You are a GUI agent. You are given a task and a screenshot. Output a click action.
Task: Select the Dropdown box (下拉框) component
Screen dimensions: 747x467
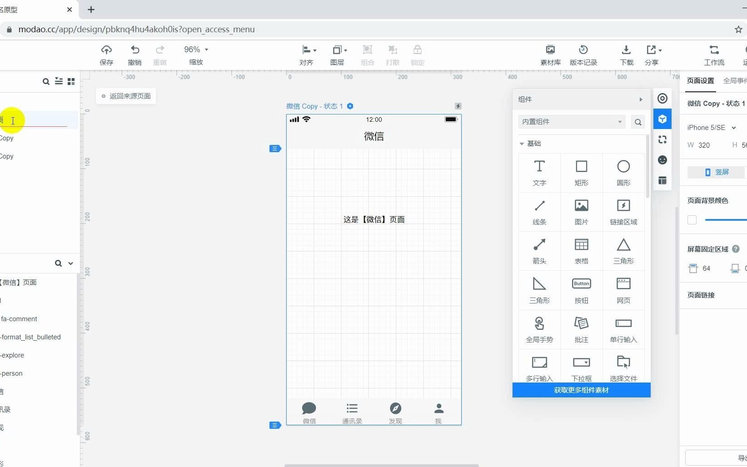(581, 366)
